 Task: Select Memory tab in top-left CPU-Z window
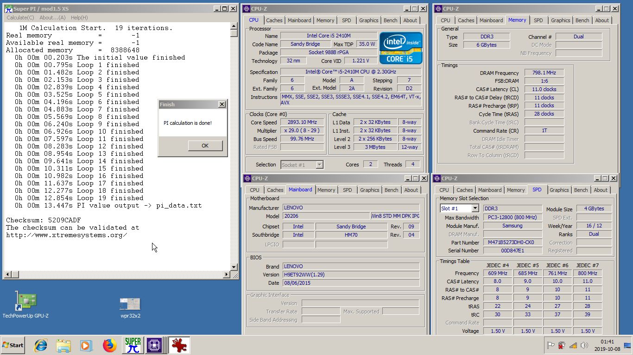tap(325, 20)
